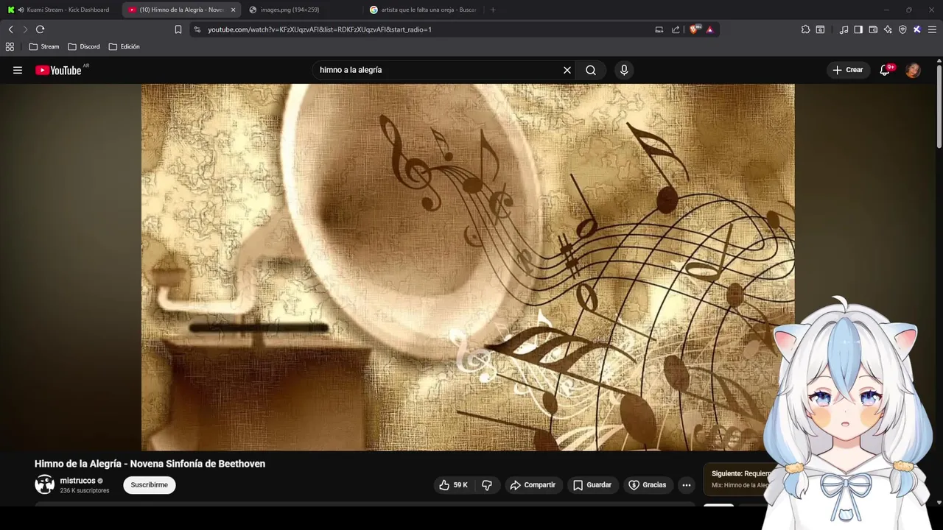Open browser extensions puzzle icon
Image resolution: width=943 pixels, height=530 pixels.
coord(805,29)
